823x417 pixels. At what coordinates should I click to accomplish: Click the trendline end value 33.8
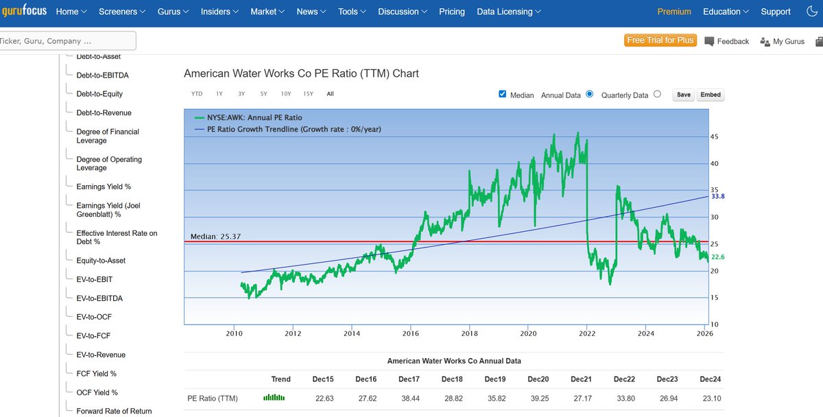718,196
